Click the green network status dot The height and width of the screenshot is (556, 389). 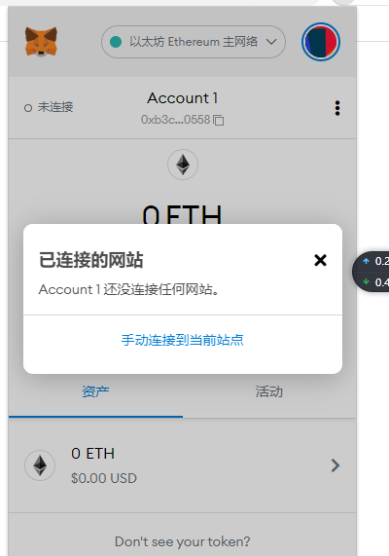click(116, 42)
